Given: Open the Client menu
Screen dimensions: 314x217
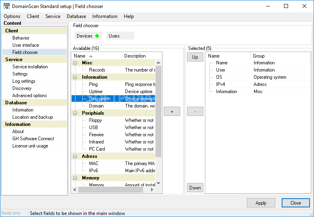Looking at the screenshot, I should (33, 16).
